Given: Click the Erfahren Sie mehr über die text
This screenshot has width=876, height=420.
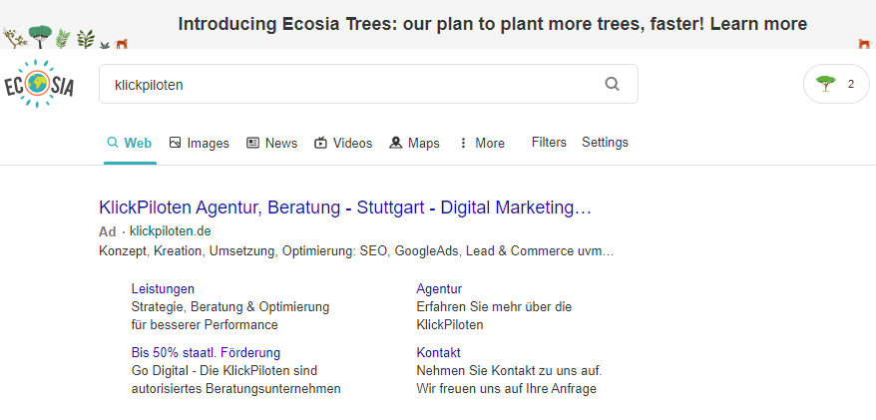Looking at the screenshot, I should (494, 306).
